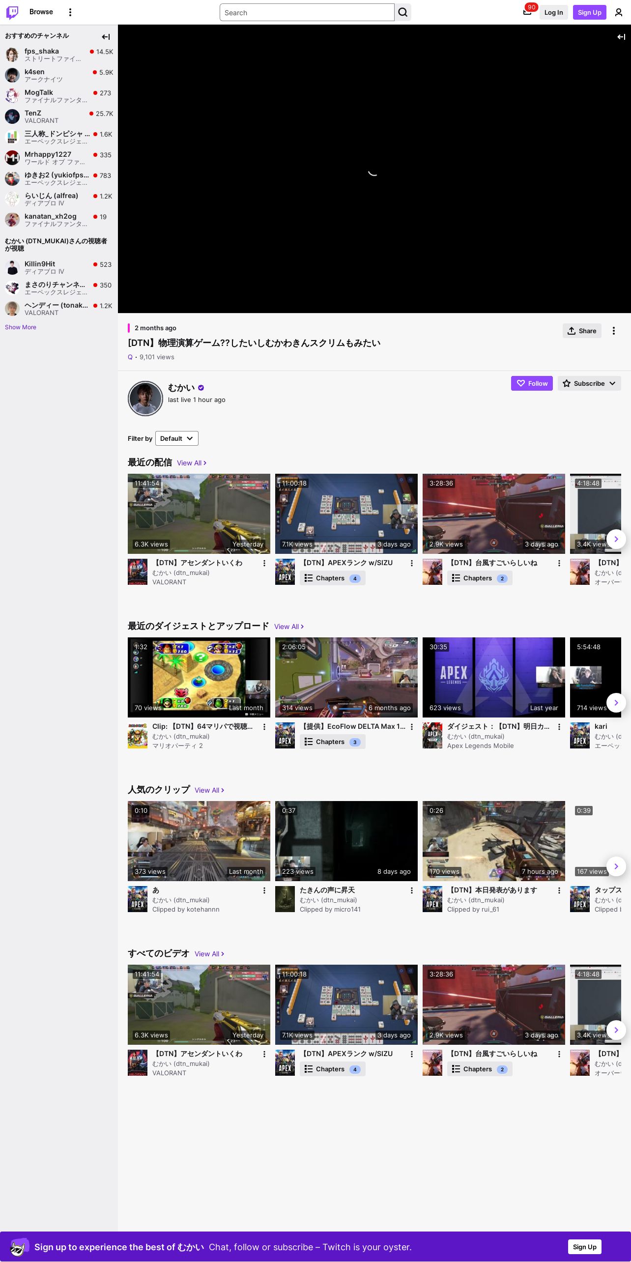
Task: Play the 1:32 Mario Party clip thumbnail
Action: pos(199,677)
